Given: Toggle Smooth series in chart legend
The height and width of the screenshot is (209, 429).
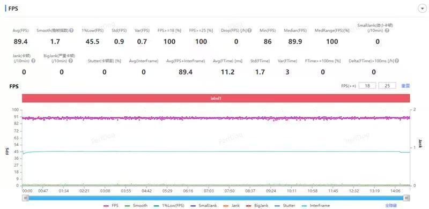Looking at the screenshot, I should 136,205.
